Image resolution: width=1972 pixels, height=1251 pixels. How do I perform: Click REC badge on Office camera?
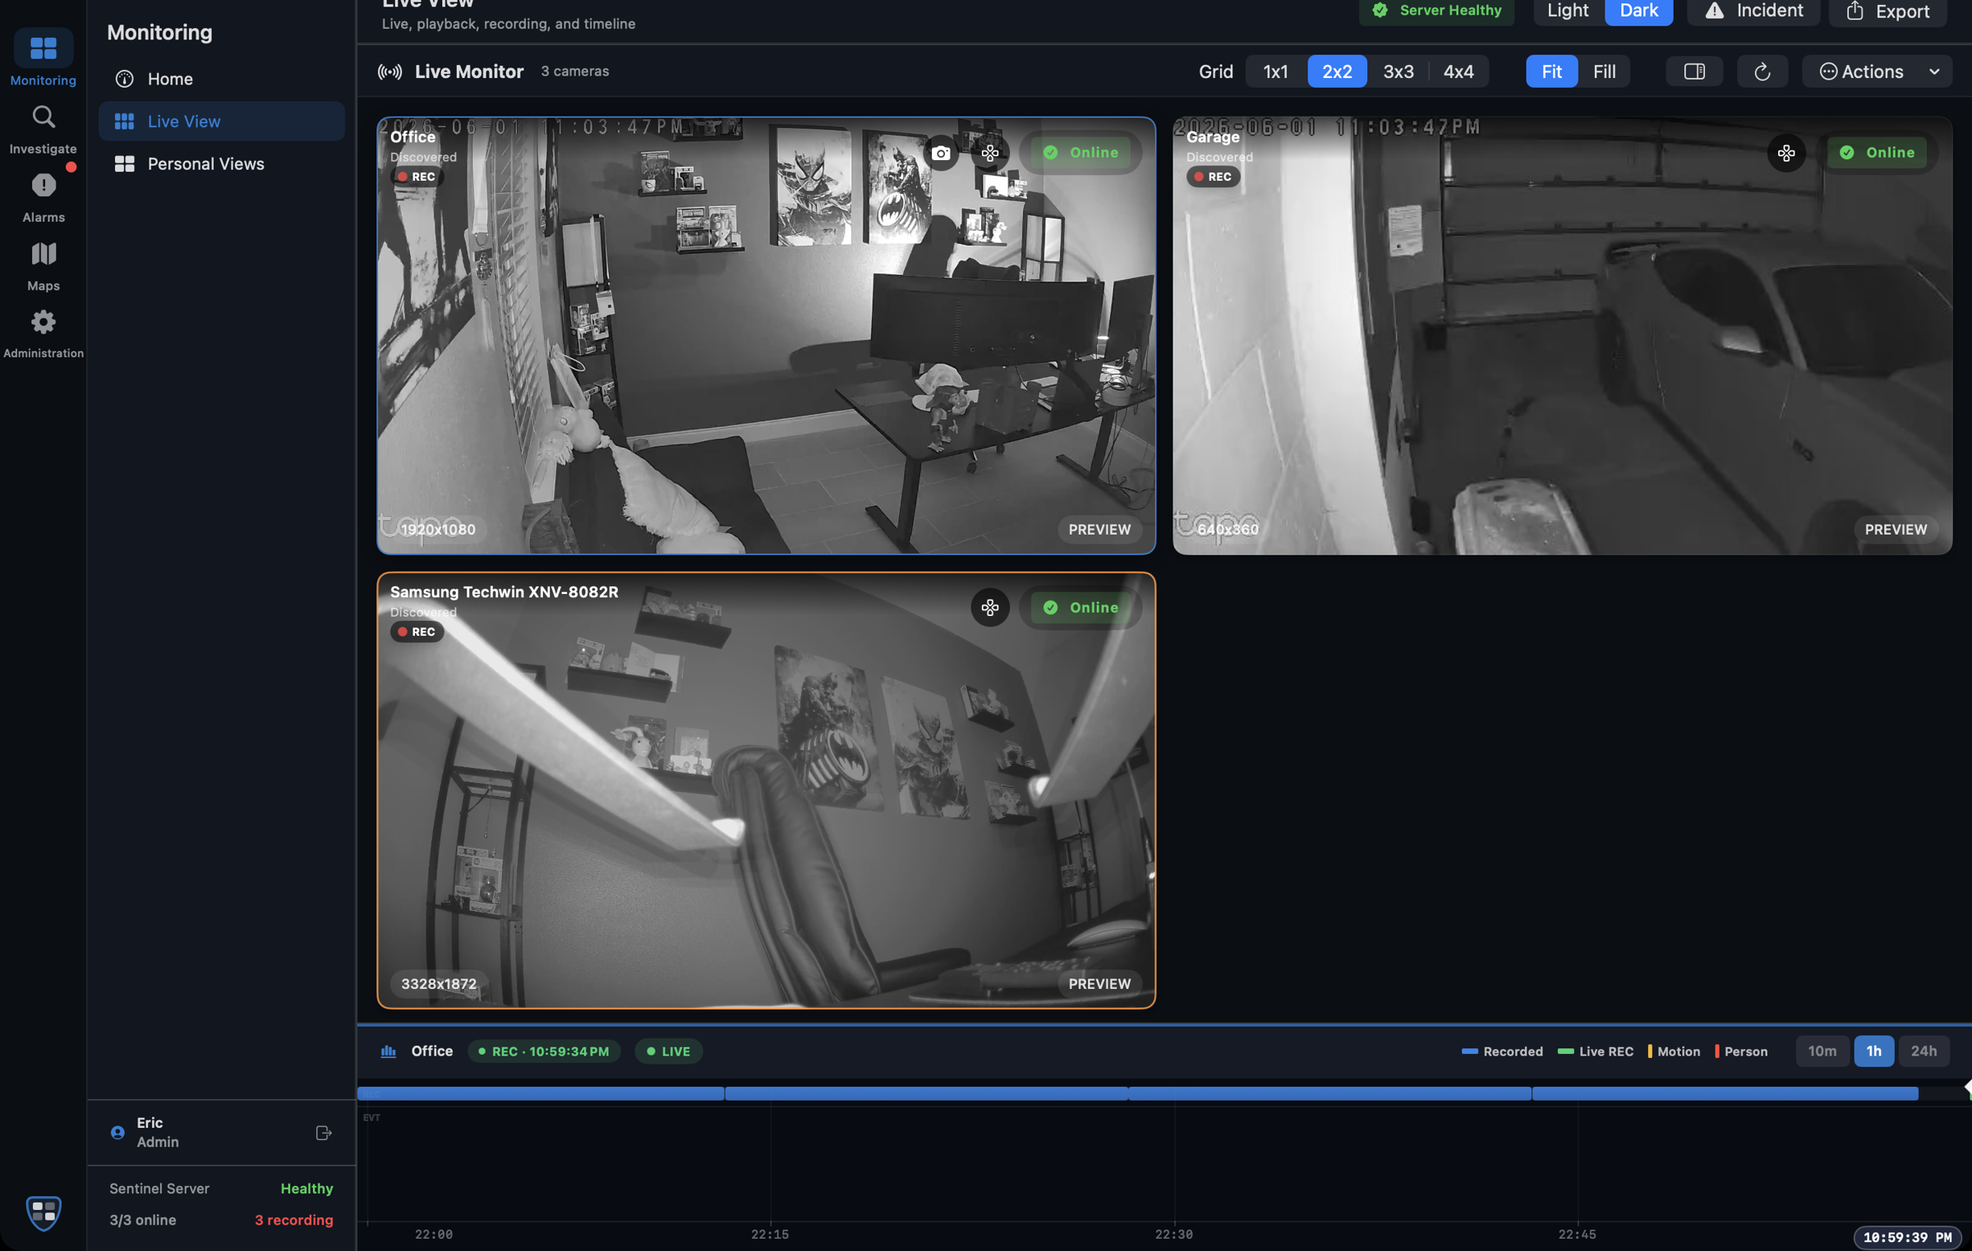pos(417,177)
